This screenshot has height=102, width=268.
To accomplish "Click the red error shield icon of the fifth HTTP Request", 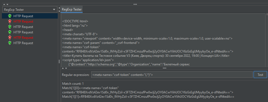I will tap(10, 38).
